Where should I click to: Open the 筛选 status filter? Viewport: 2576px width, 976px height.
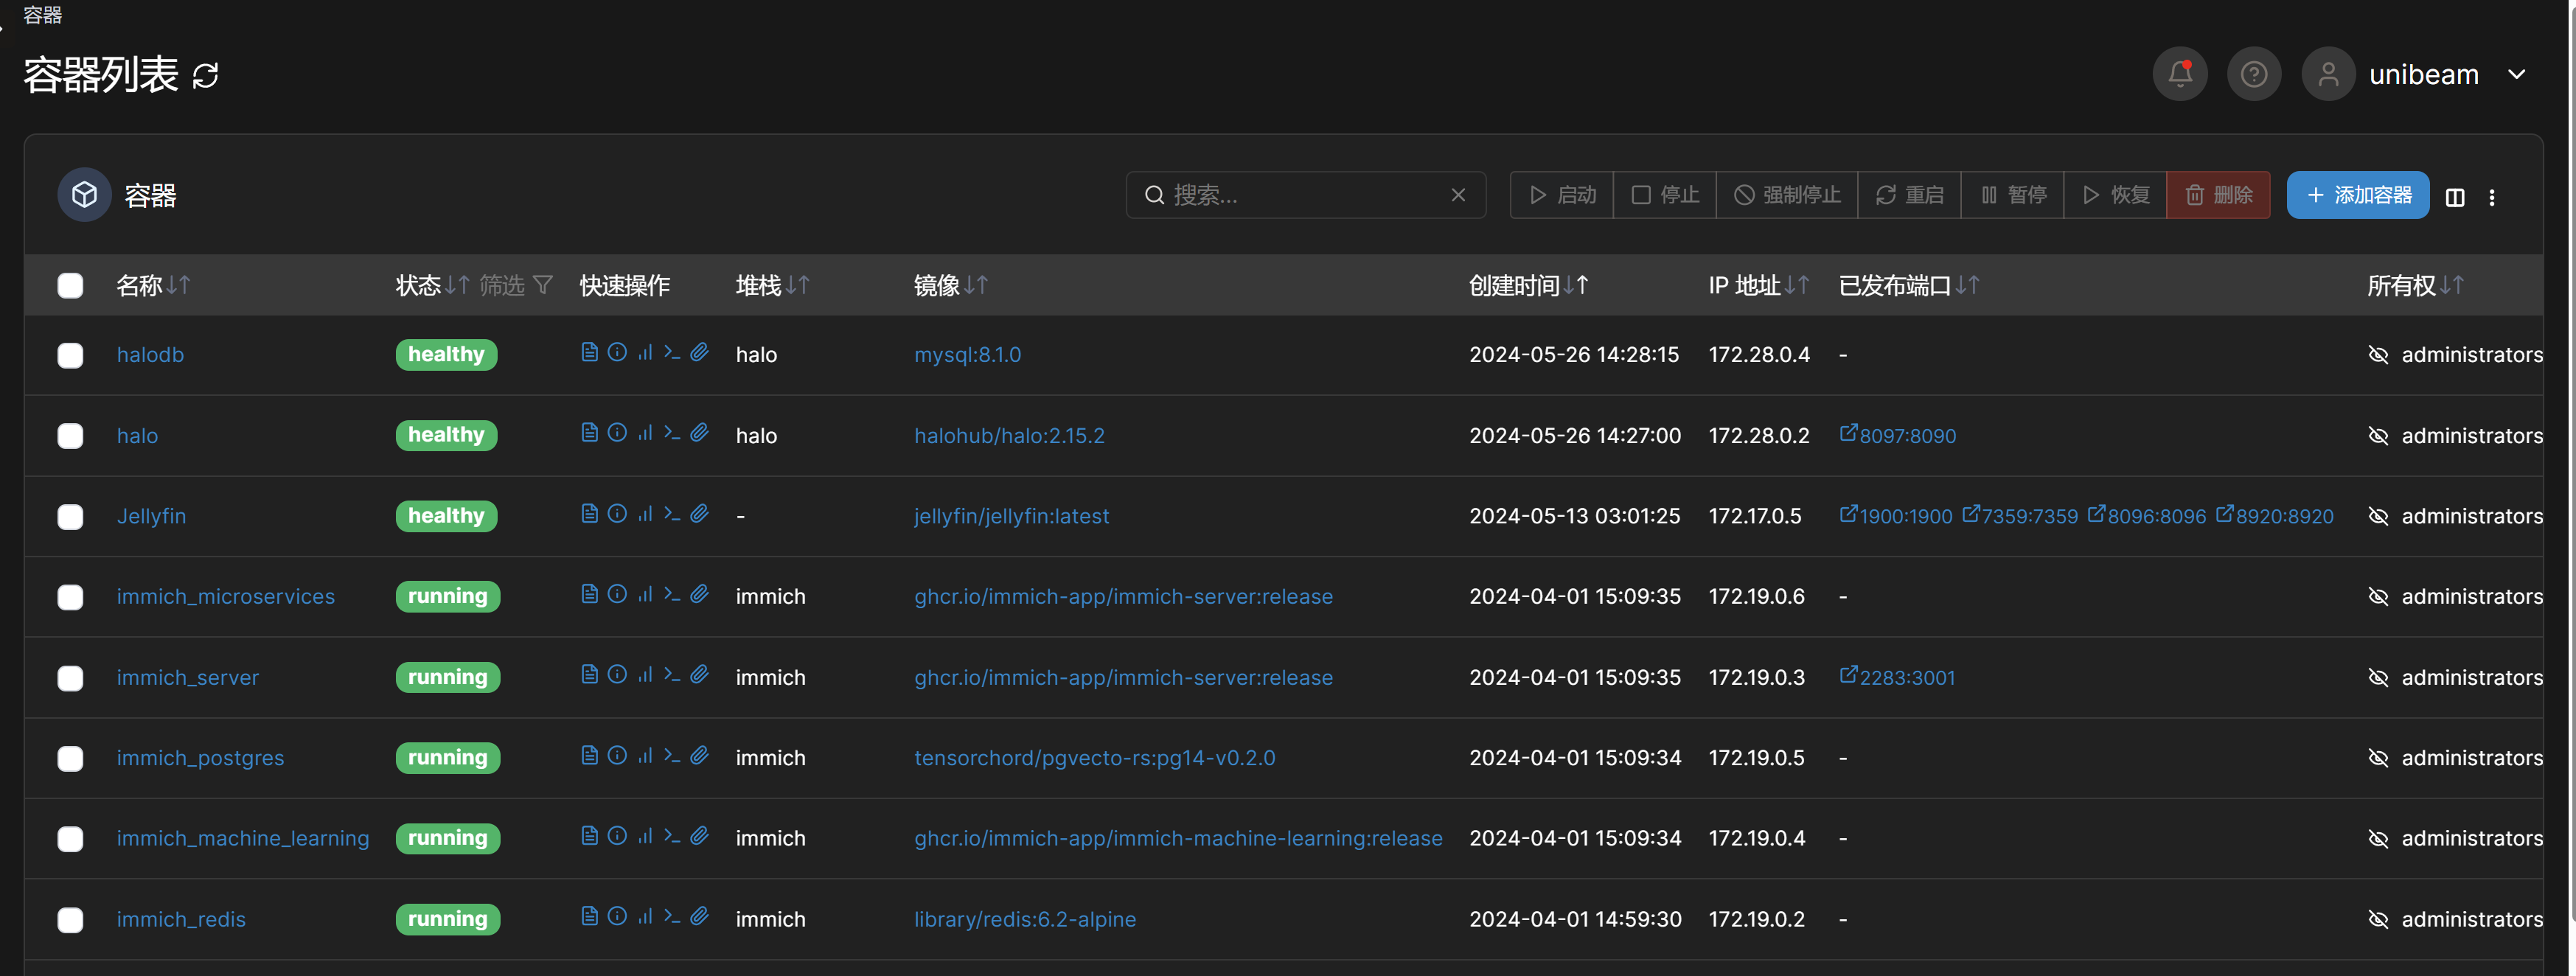click(x=516, y=286)
